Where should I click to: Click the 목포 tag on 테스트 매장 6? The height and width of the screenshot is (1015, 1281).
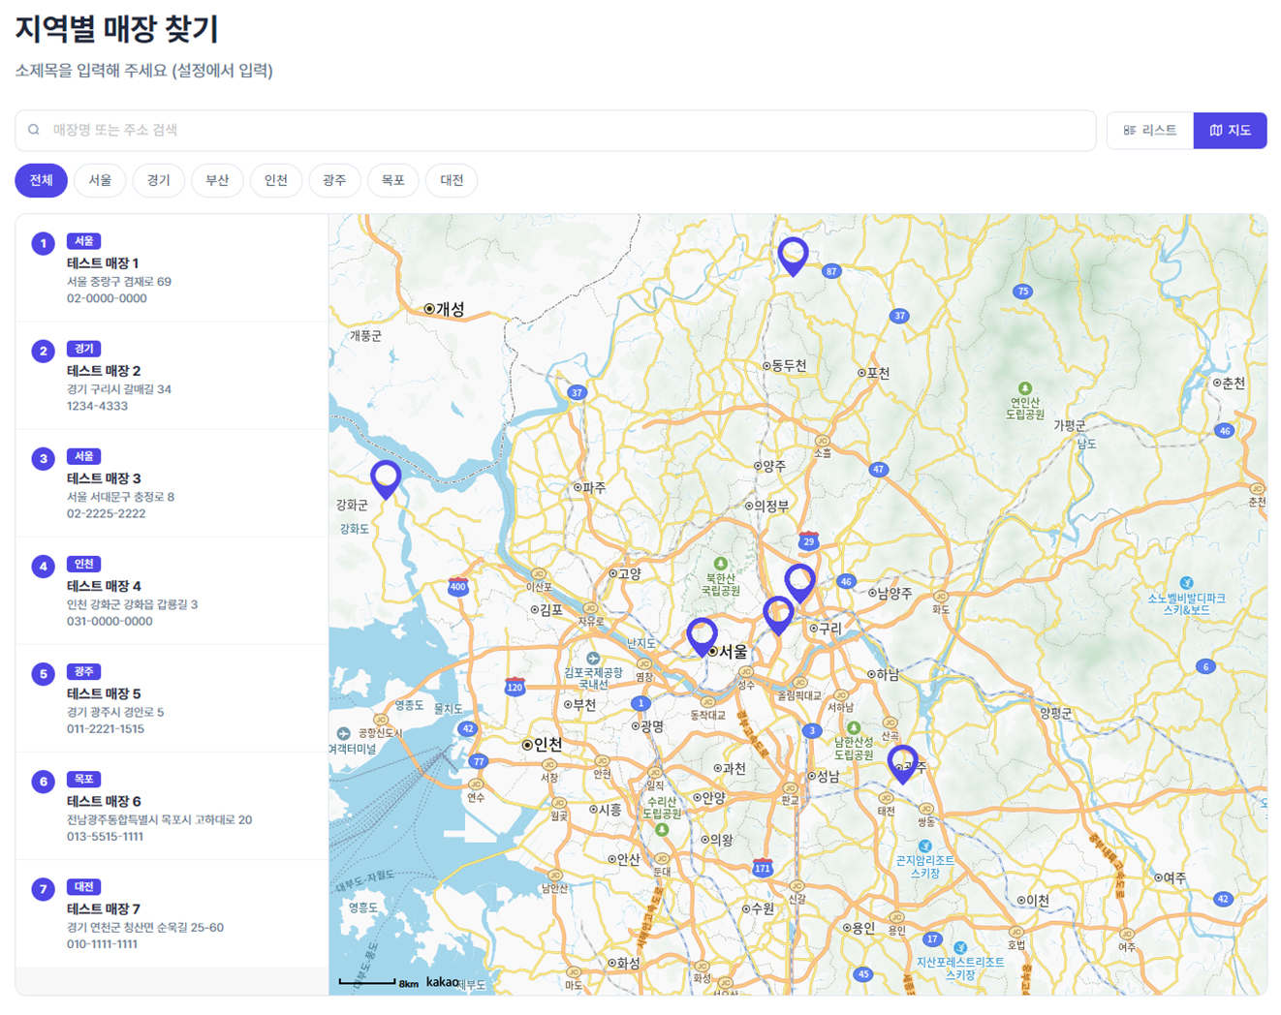84,779
